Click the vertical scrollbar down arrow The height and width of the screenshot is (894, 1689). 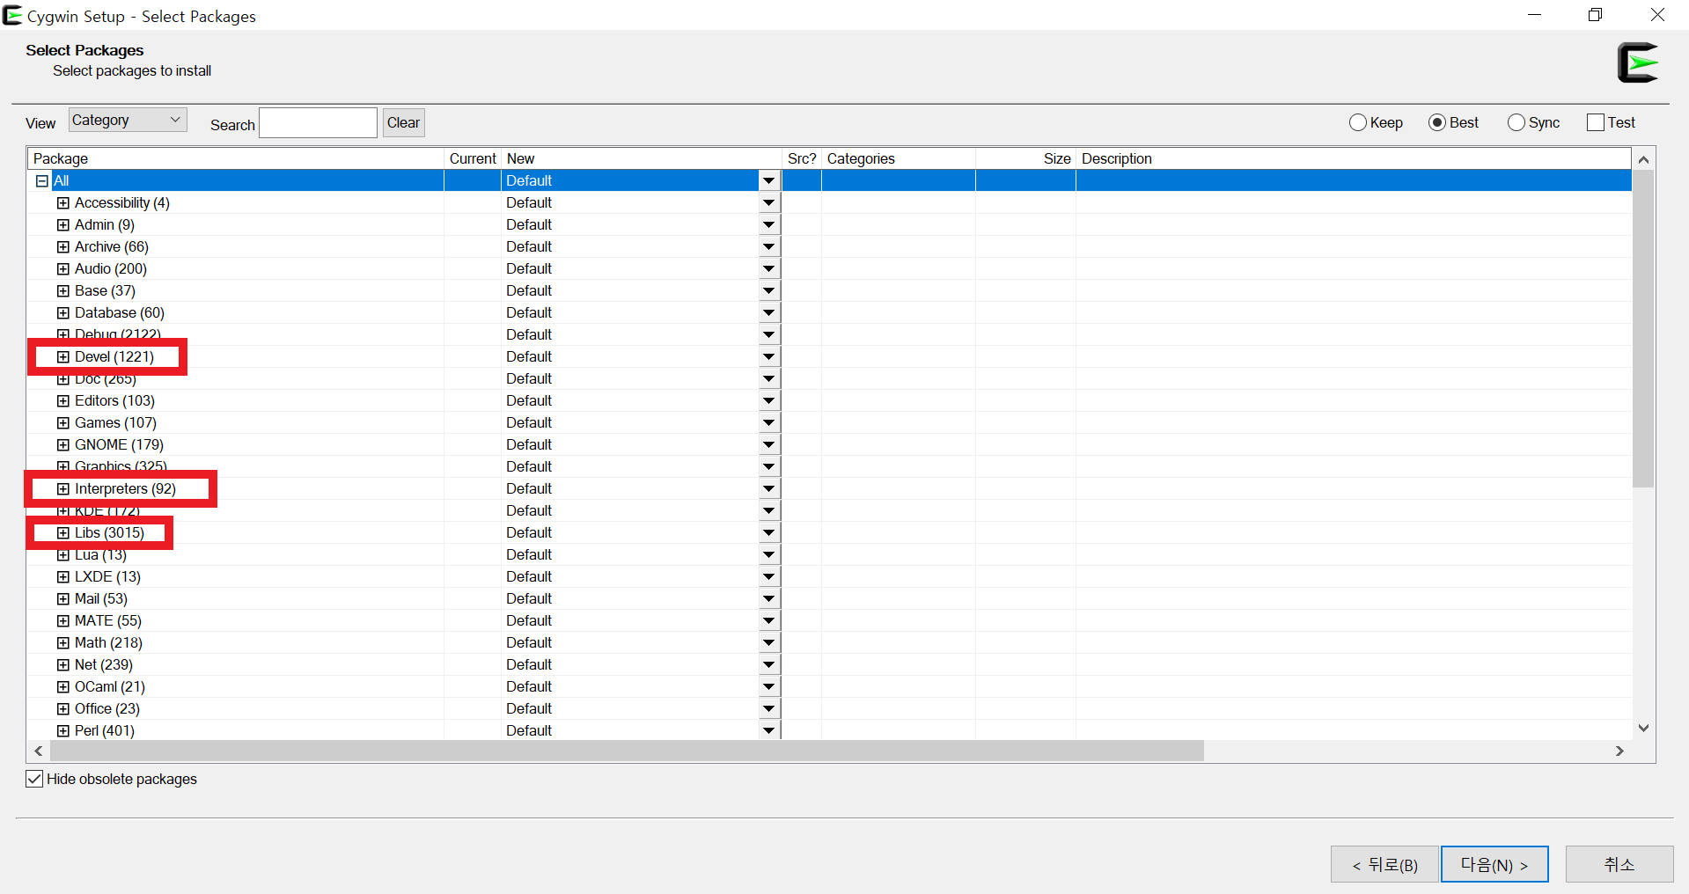(x=1643, y=729)
